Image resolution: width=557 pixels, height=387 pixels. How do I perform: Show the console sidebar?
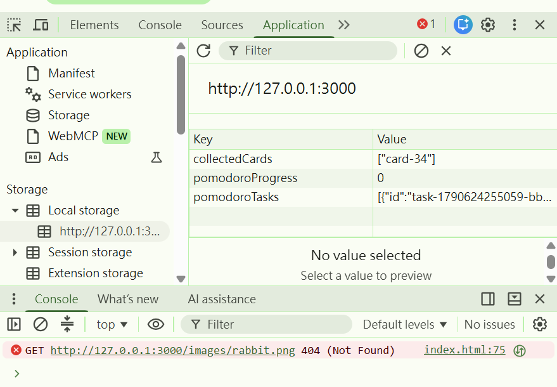coord(14,324)
